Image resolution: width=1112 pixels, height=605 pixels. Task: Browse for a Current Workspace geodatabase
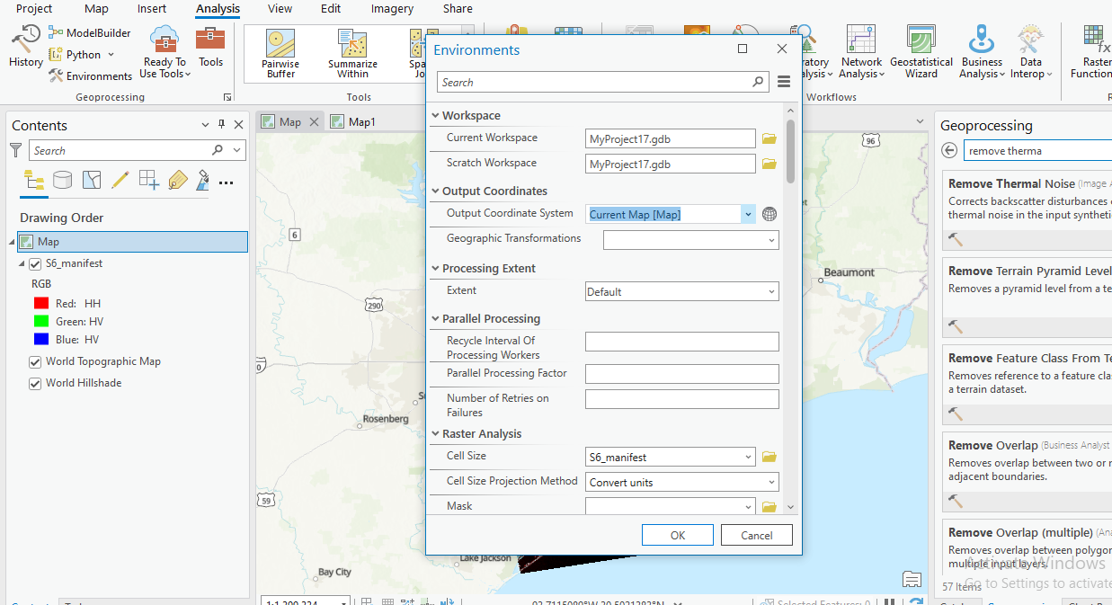769,138
